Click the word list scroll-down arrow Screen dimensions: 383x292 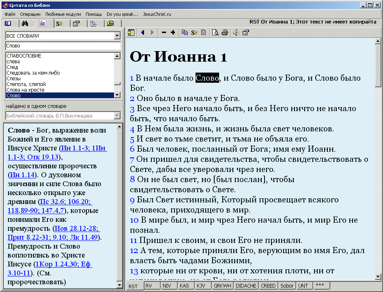click(x=117, y=95)
